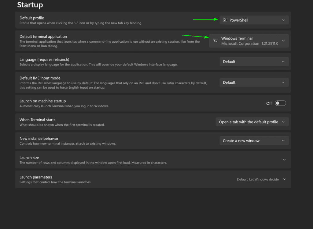Click the PowerShell icon in Default profile
This screenshot has height=229, width=313.
pos(225,20)
